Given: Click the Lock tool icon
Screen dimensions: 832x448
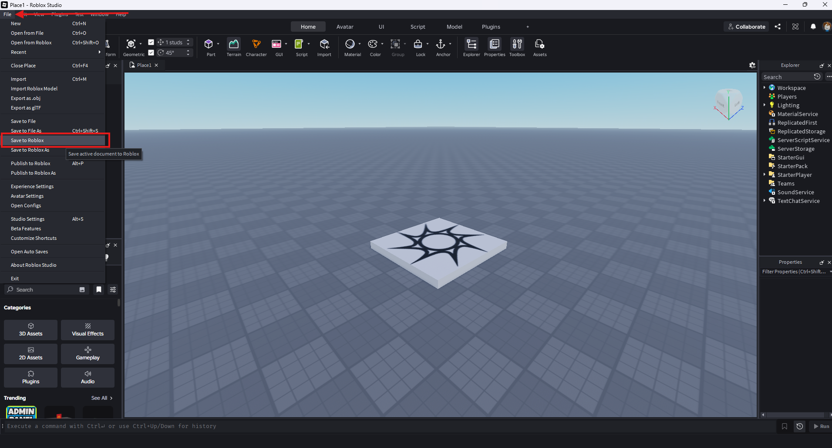Looking at the screenshot, I should [418, 44].
